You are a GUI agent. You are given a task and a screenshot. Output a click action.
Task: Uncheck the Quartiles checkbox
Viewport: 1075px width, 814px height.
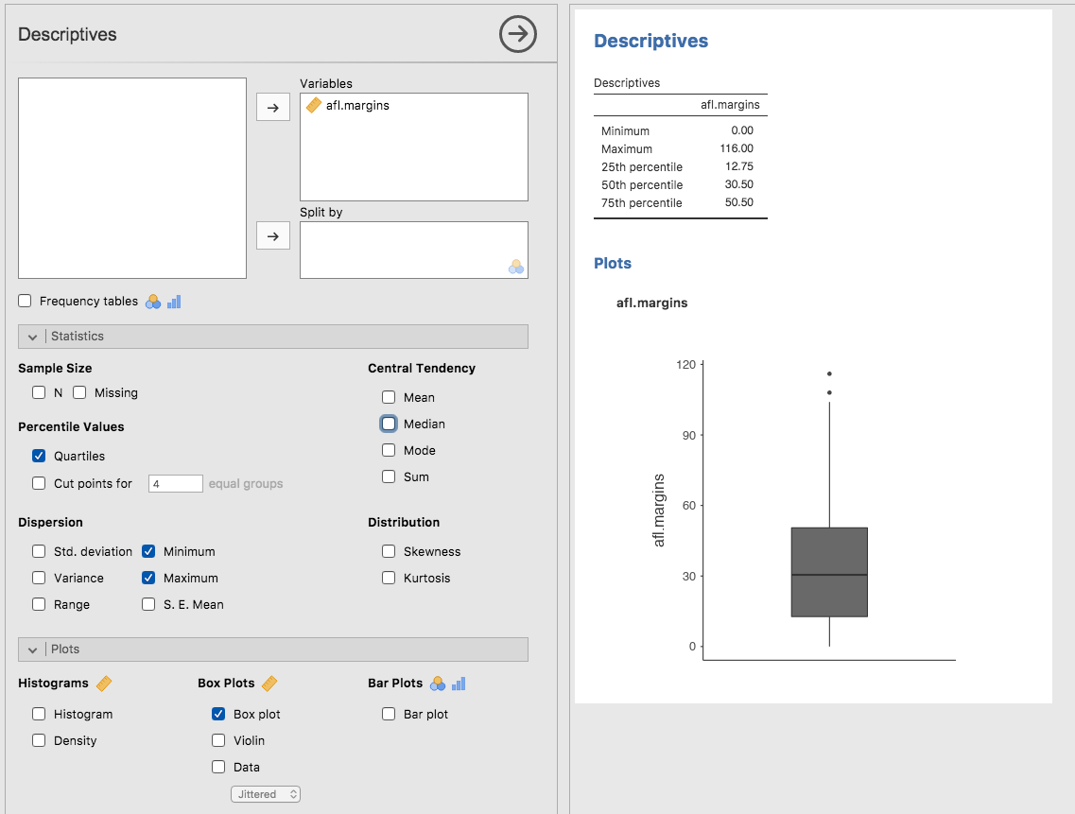(x=39, y=456)
